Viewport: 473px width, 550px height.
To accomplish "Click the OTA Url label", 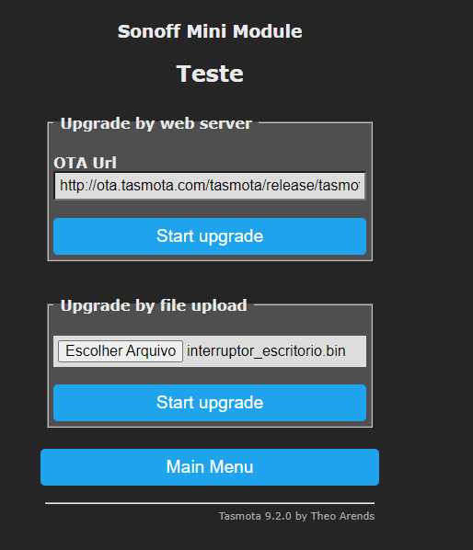I will coord(85,163).
